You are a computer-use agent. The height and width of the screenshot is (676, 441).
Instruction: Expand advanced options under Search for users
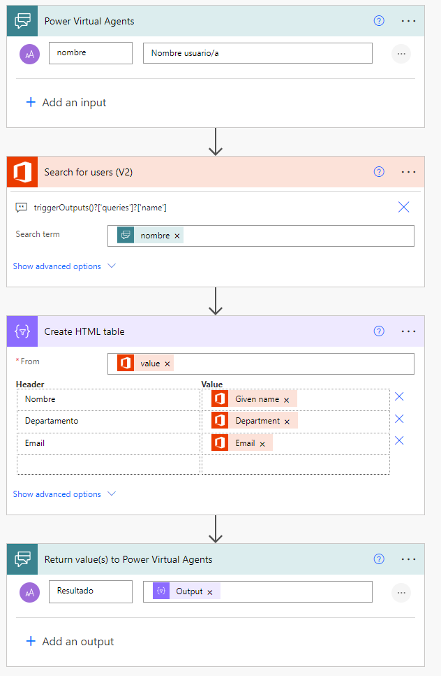coord(64,266)
